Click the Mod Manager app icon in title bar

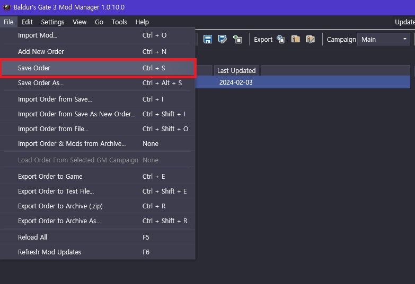point(6,7)
